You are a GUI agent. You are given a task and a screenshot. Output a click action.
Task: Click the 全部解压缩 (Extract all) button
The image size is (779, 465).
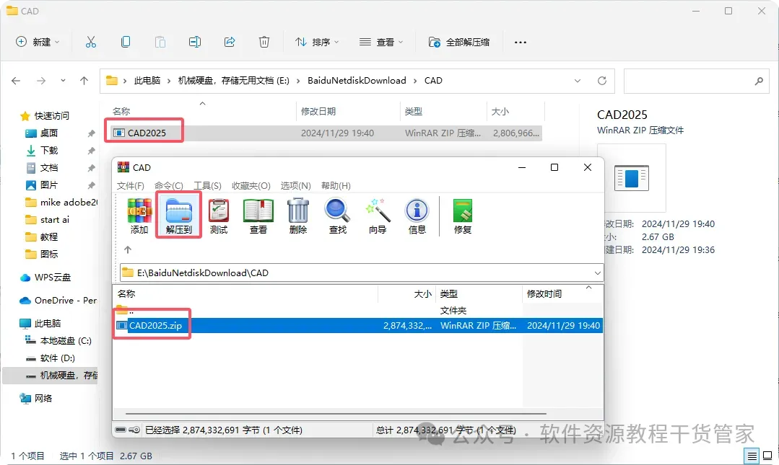click(459, 43)
